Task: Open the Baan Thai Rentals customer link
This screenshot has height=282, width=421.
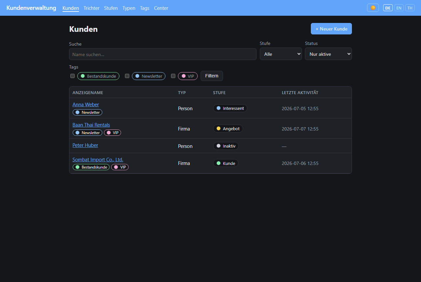Action: (91, 125)
